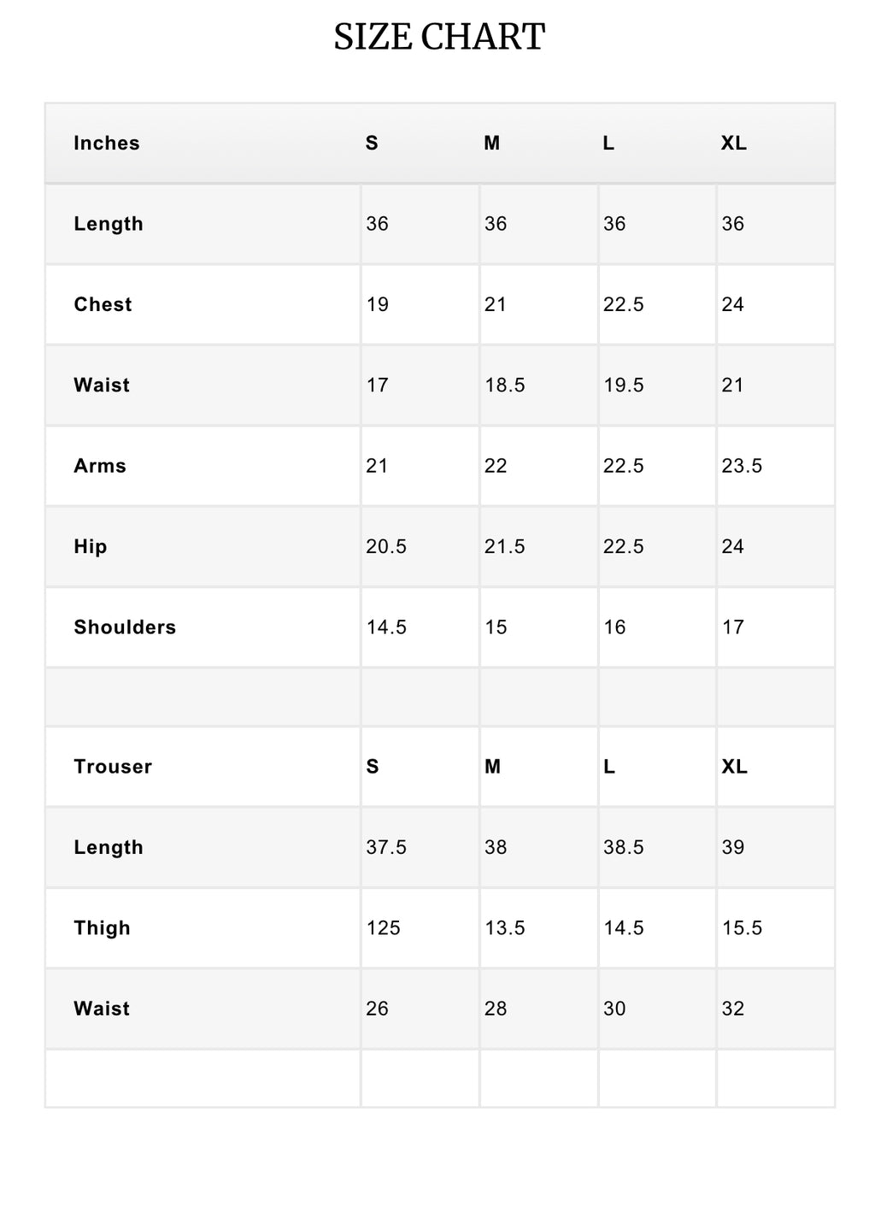The width and height of the screenshot is (875, 1206).
Task: Select the Chest row label
Action: [x=103, y=304]
